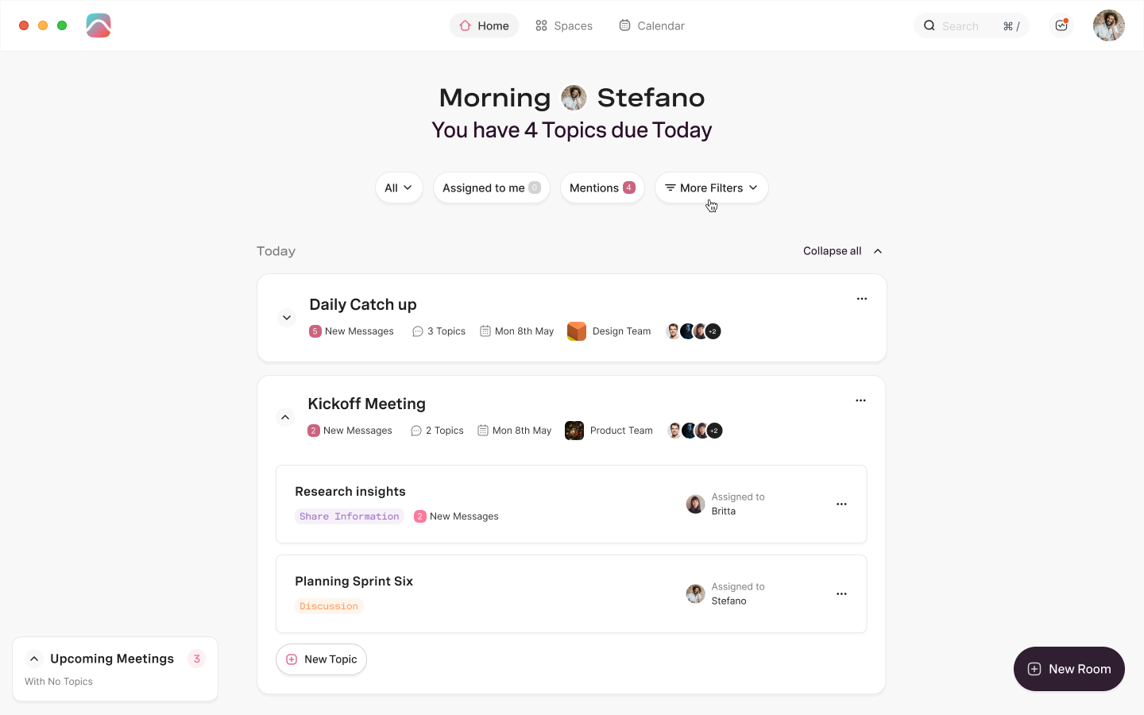Screen dimensions: 1144x715
Task: Expand the More Filters dropdown
Action: (711, 187)
